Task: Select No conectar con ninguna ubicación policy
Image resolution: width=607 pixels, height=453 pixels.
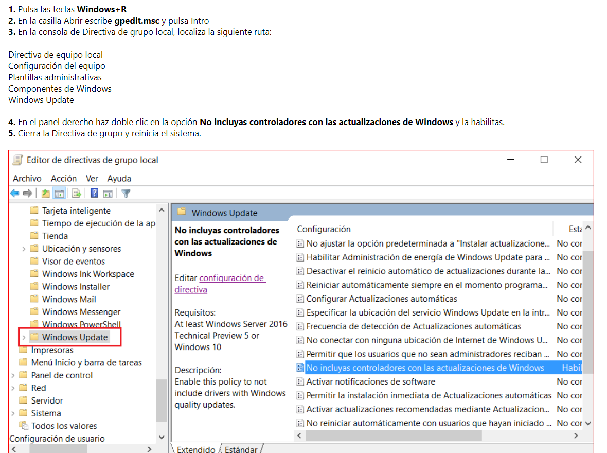Action: tap(439, 340)
